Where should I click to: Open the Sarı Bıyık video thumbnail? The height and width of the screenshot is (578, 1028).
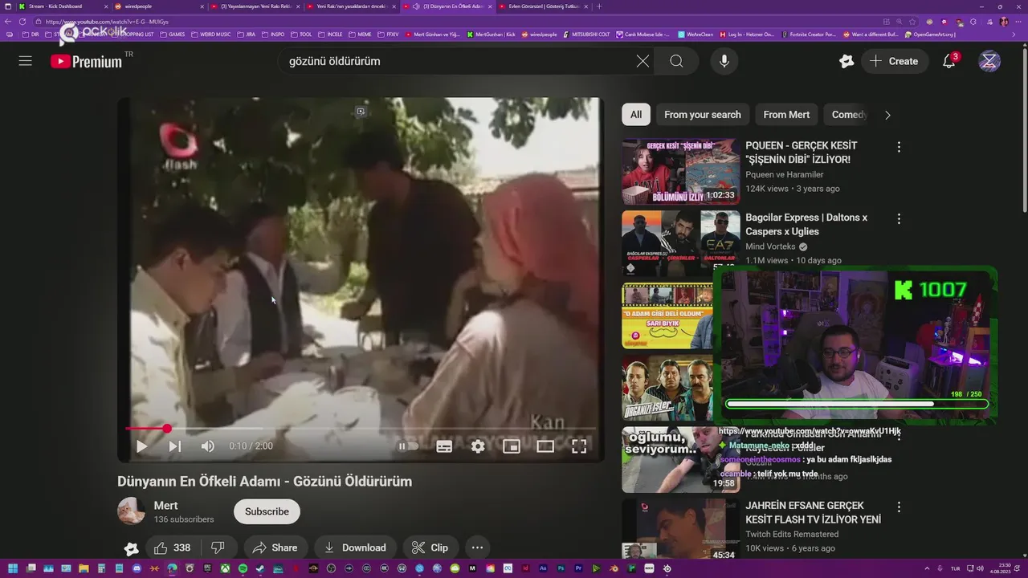click(667, 315)
